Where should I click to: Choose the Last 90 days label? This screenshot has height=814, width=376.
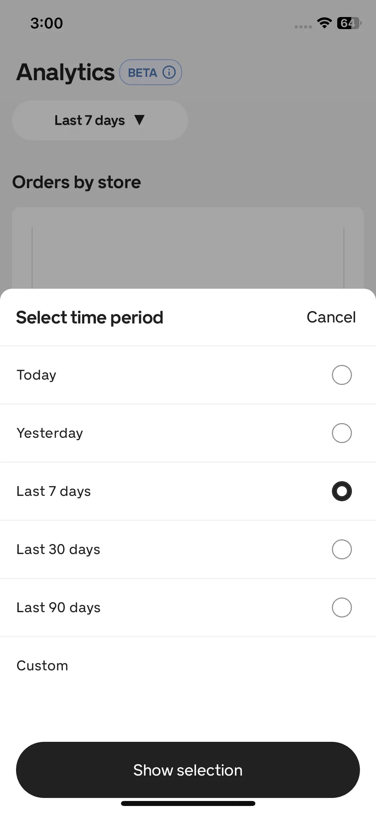58,607
